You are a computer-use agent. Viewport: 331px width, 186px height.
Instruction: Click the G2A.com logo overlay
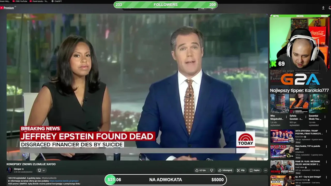click(300, 79)
